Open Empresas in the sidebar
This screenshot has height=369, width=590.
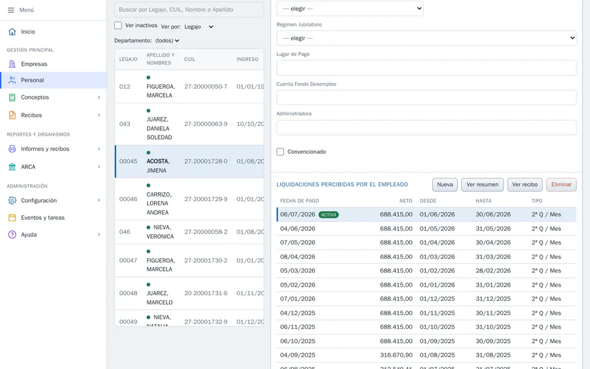[53, 64]
